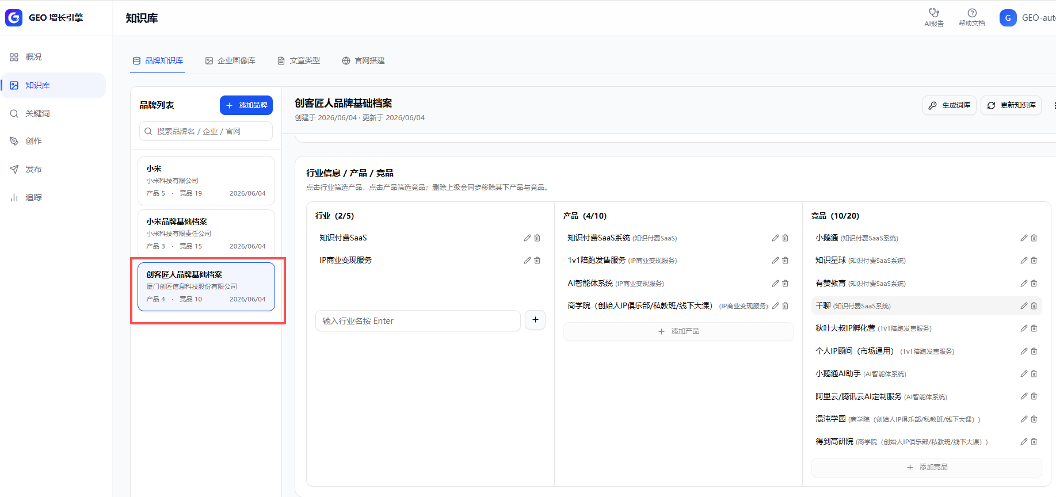The height and width of the screenshot is (497, 1056).
Task: Click the user avatar G icon
Action: (1008, 18)
